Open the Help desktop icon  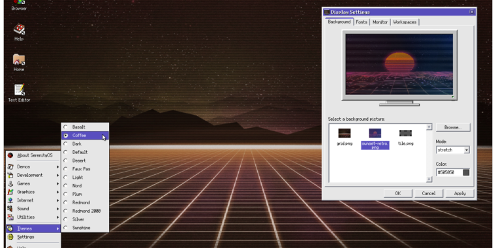(19, 32)
